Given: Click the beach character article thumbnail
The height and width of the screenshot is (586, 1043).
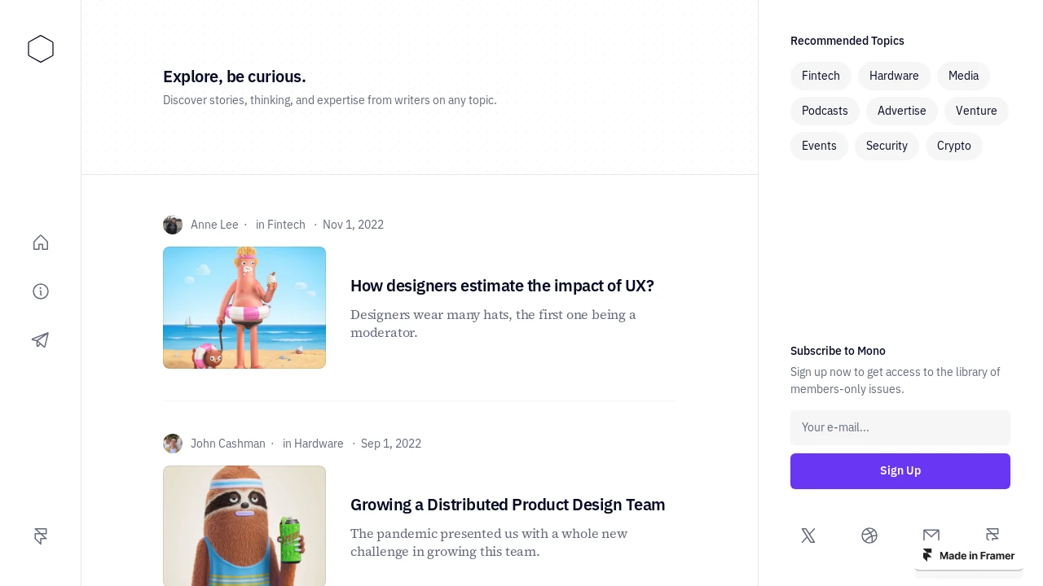Looking at the screenshot, I should click(x=244, y=308).
